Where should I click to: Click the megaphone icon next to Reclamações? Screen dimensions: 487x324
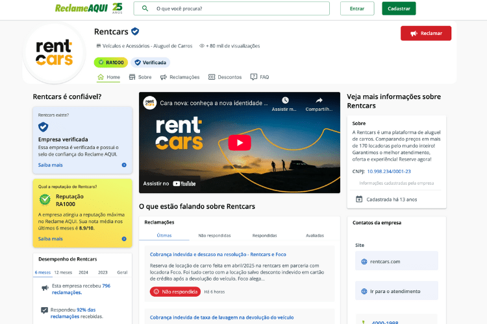[x=164, y=77]
